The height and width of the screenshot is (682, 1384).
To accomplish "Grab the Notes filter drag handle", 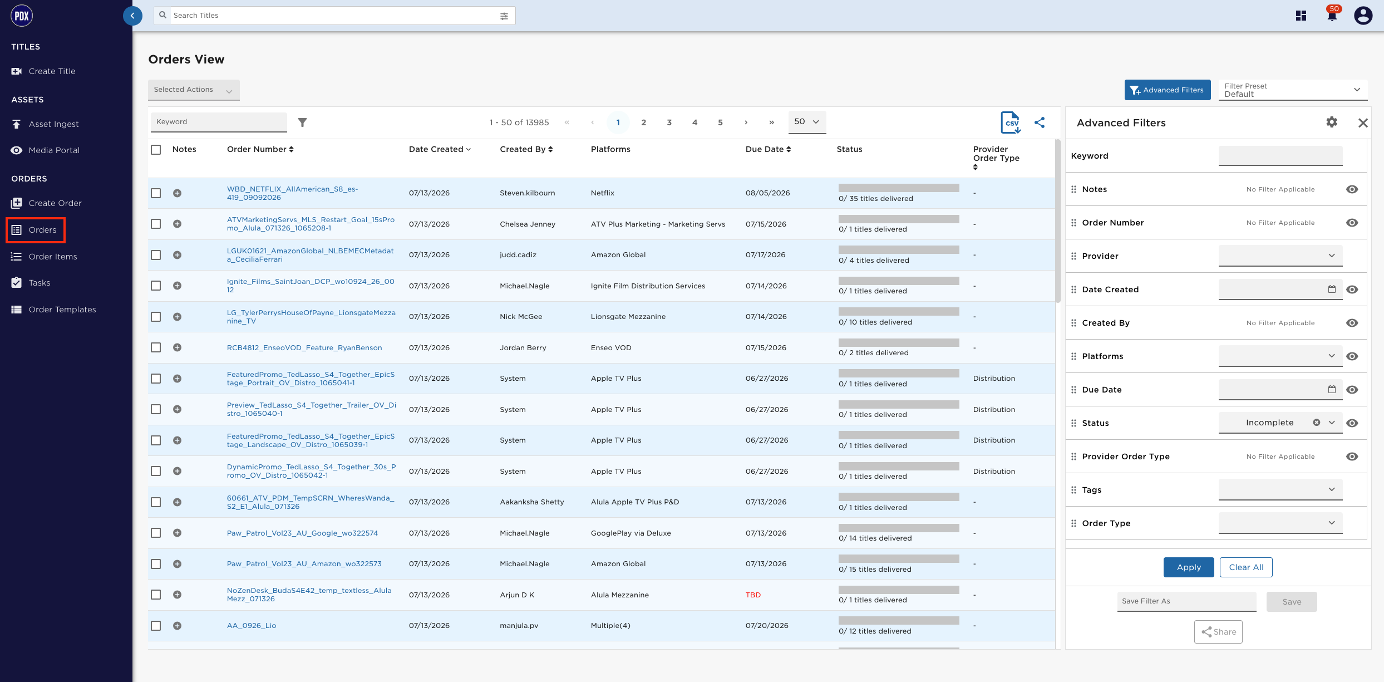I will 1073,189.
